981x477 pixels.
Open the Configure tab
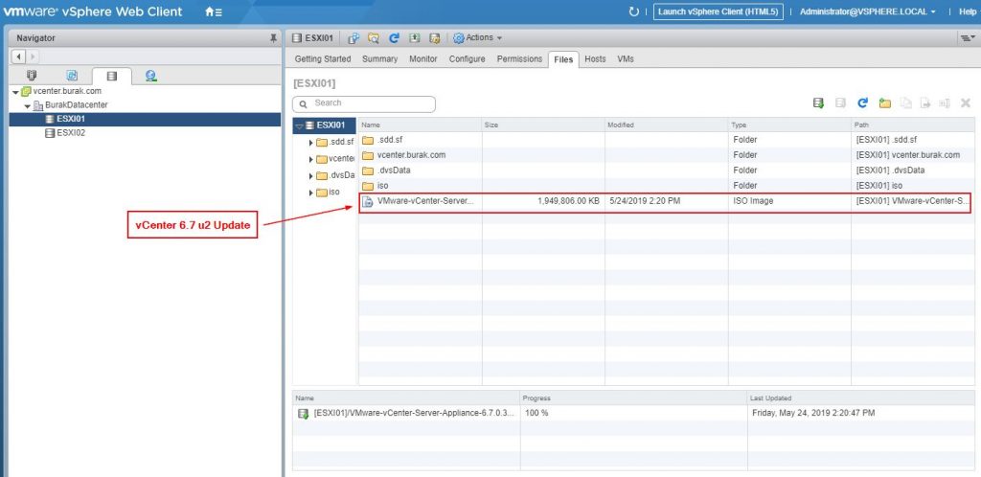pyautogui.click(x=467, y=58)
